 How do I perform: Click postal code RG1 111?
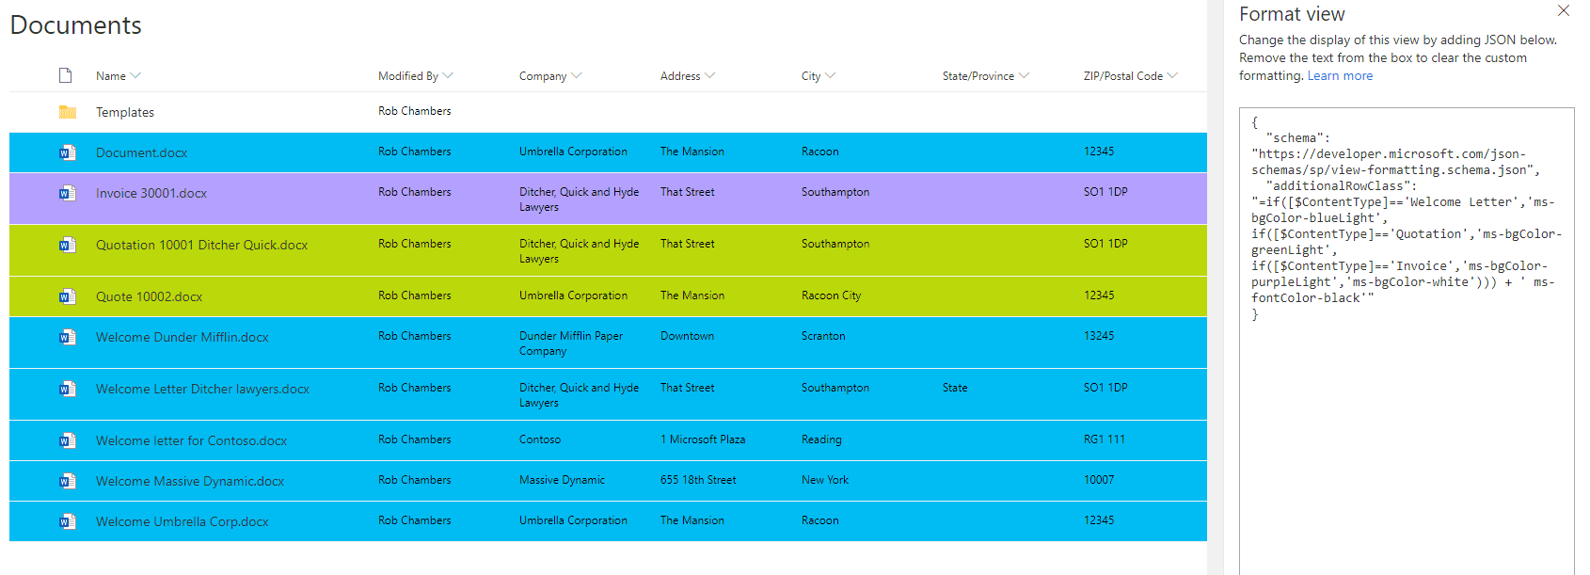click(1105, 439)
